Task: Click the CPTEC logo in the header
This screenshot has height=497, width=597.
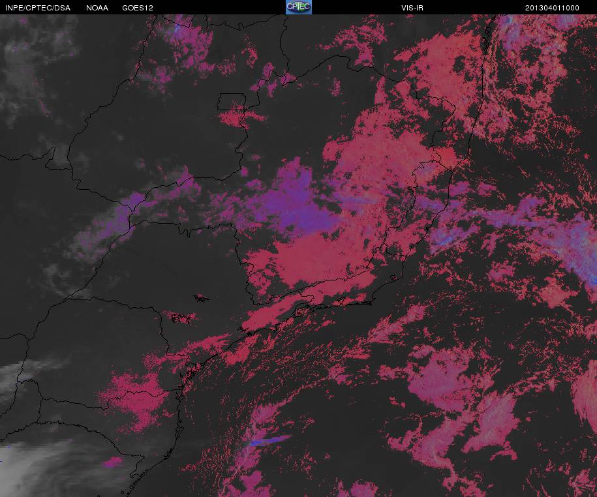Action: tap(299, 7)
